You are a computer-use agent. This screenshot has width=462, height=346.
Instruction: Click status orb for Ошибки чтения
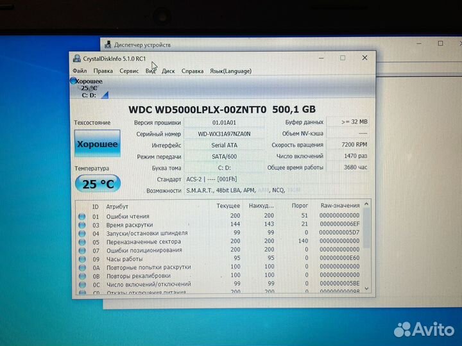(x=82, y=217)
